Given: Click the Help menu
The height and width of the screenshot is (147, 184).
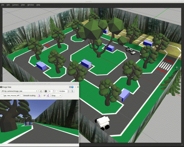Looking at the screenshot, I should [x=38, y=5].
